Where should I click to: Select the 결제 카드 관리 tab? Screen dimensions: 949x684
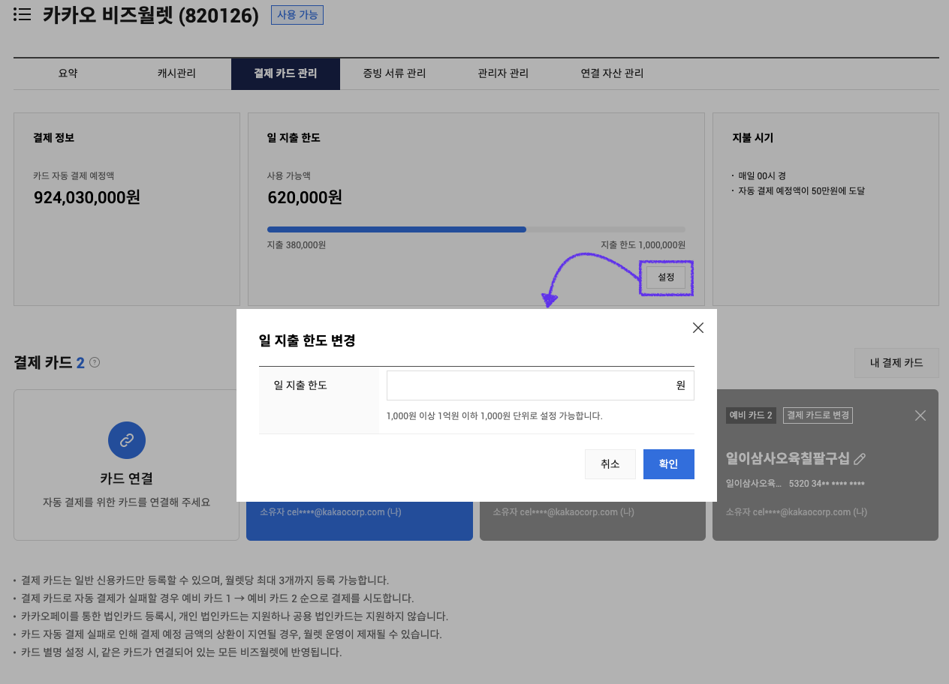(285, 73)
